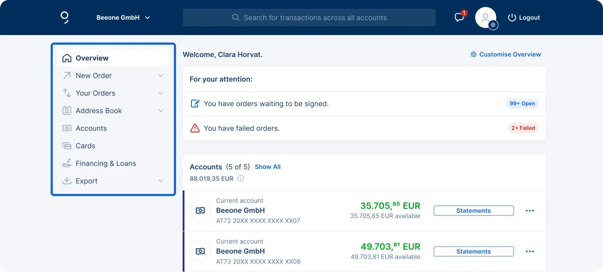The height and width of the screenshot is (272, 603).
Task: Click the account icon for AT72 account
Action: point(200,210)
